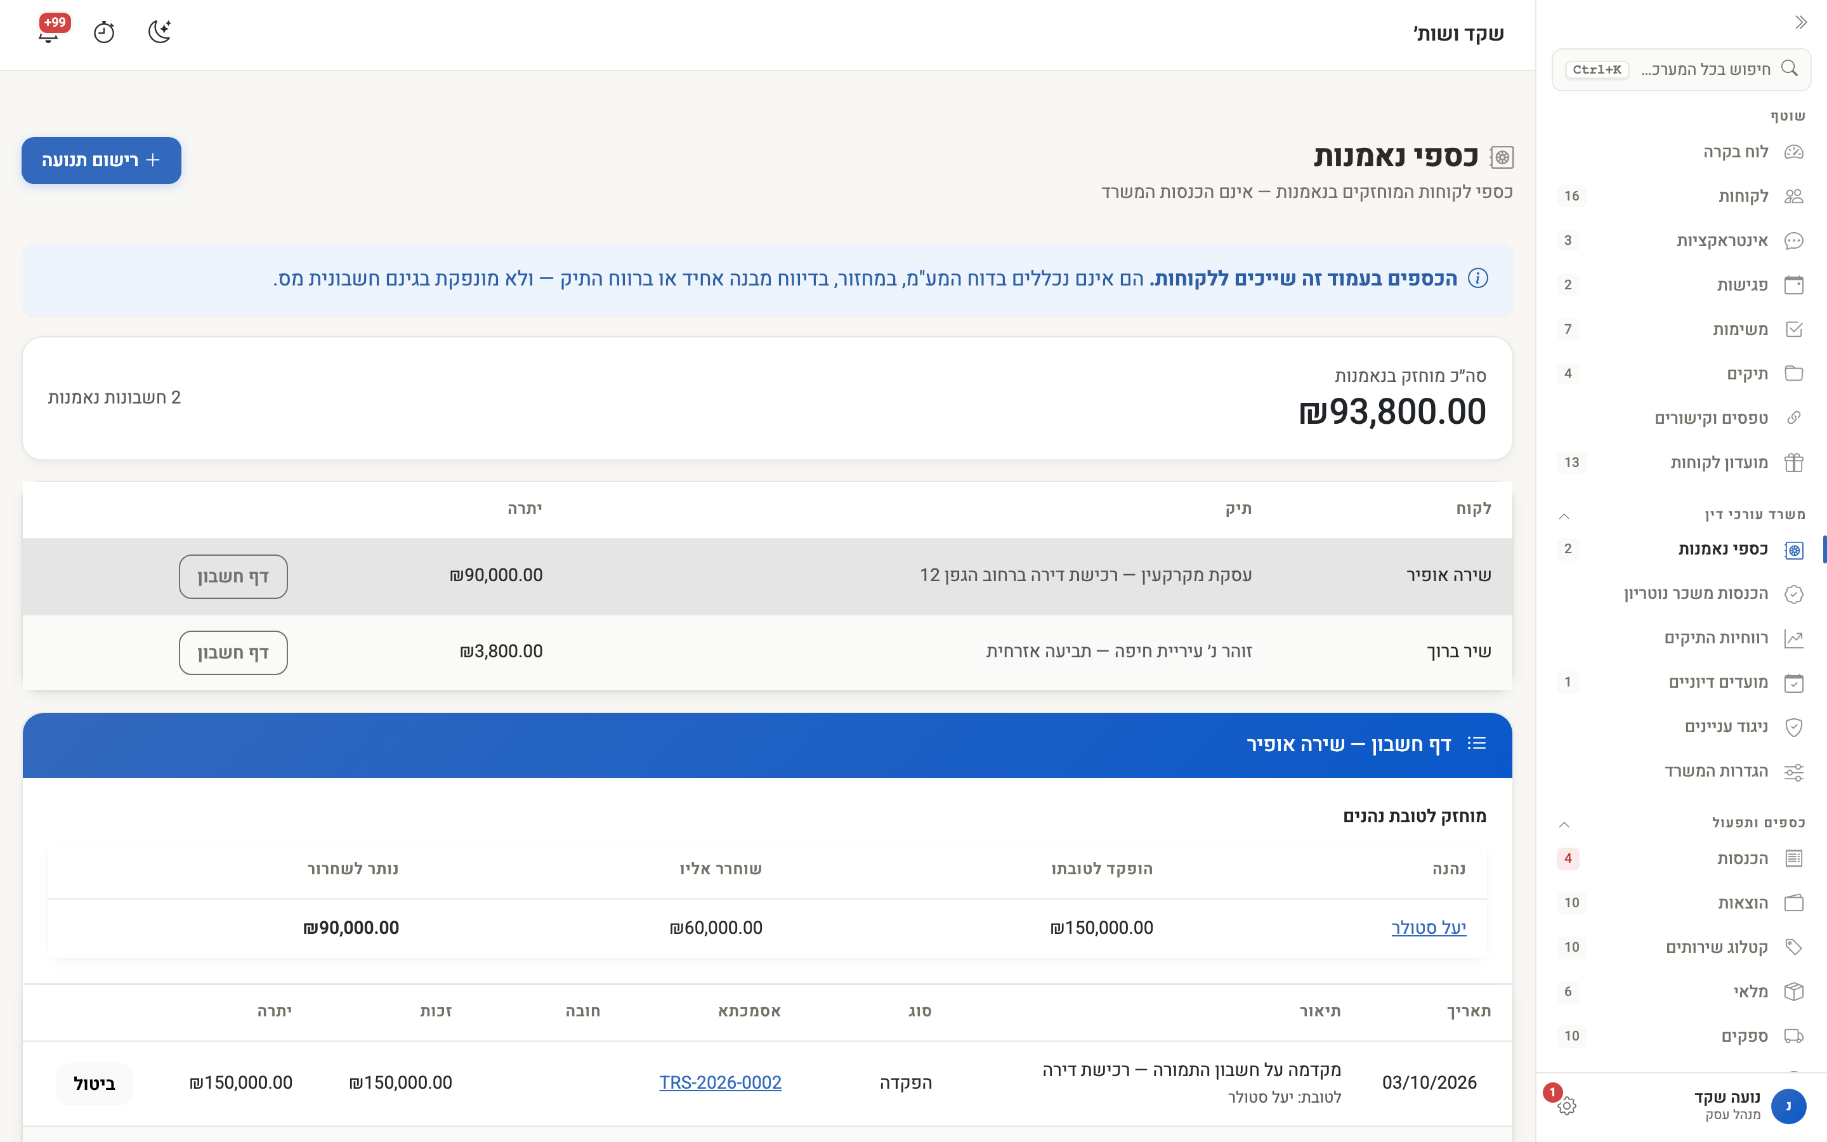This screenshot has height=1142, width=1827.
Task: Open הגדרות המשרד sliders icon
Action: coord(1794,772)
